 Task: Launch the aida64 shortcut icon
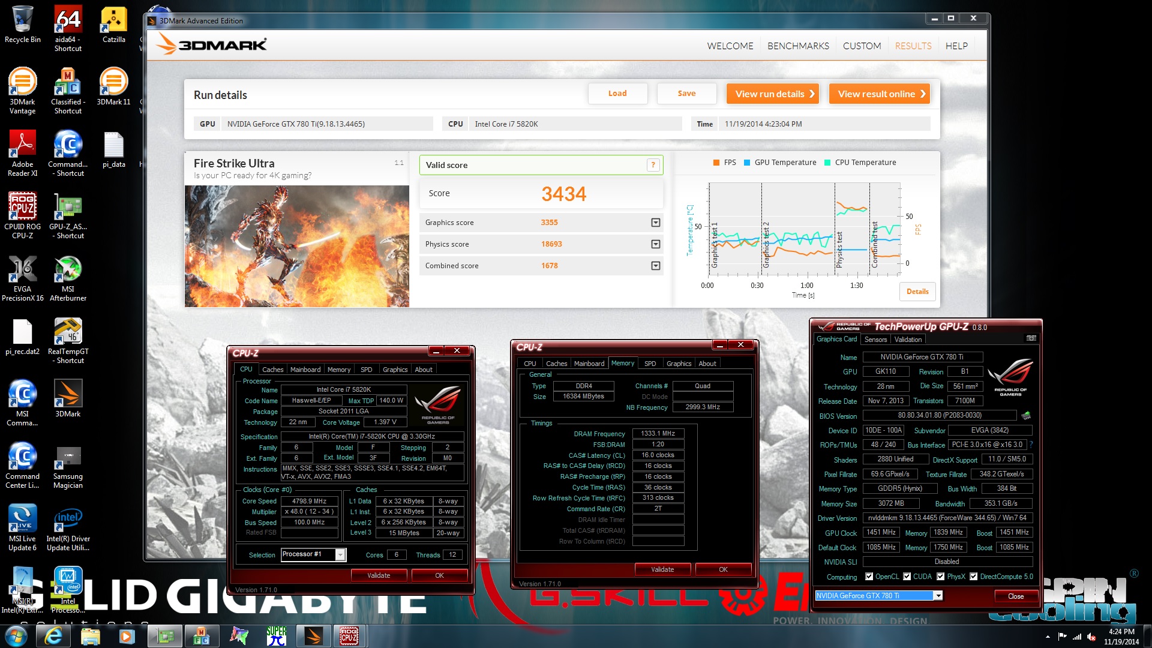pyautogui.click(x=68, y=29)
